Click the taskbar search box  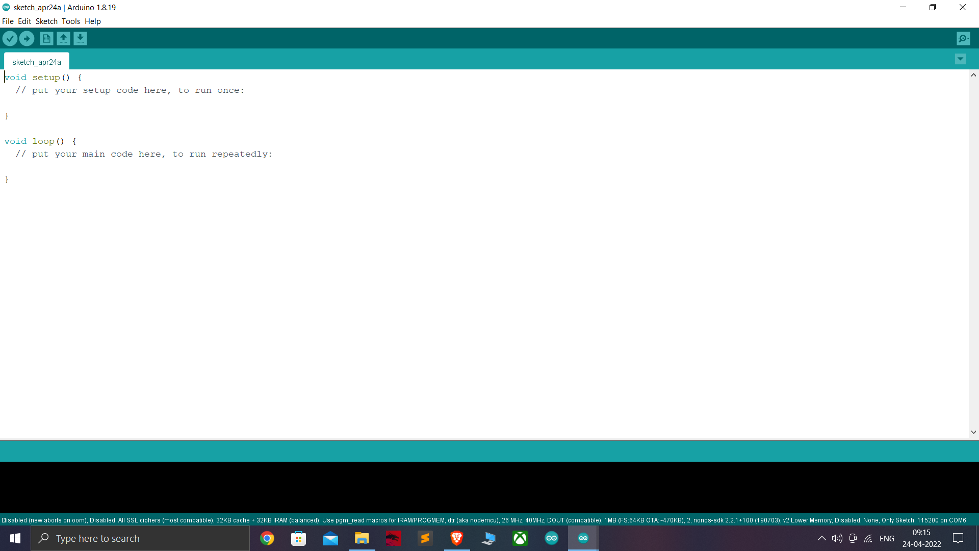[x=140, y=538]
